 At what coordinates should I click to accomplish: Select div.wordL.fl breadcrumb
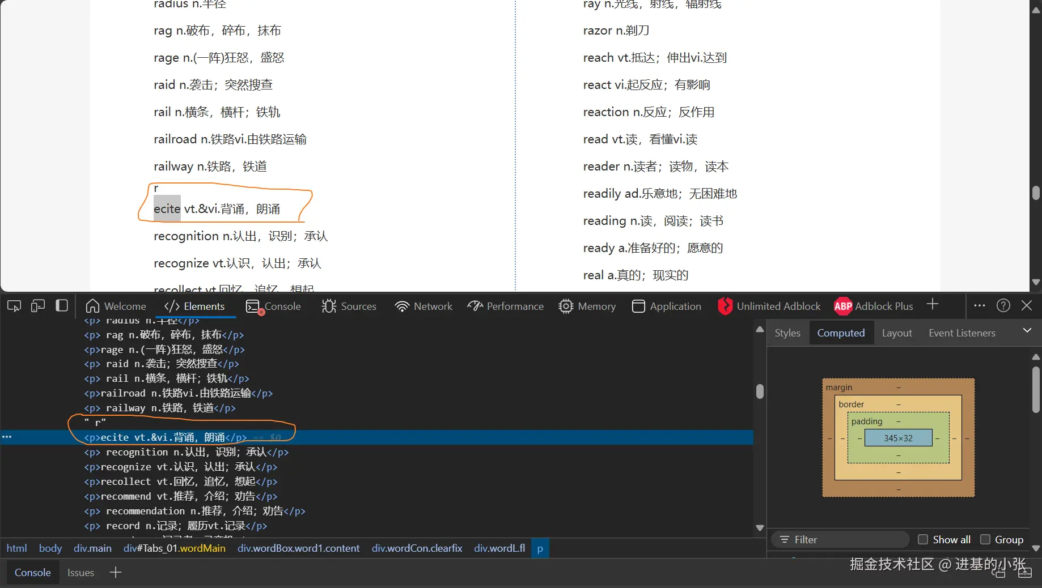click(x=499, y=548)
